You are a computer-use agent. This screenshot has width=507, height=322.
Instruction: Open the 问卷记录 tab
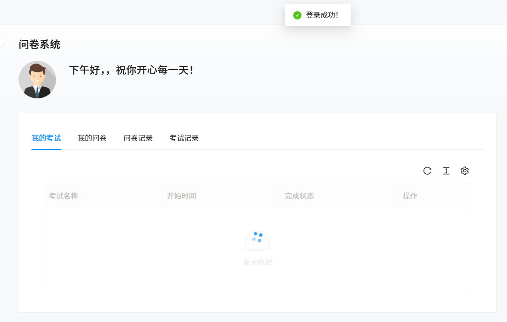tap(138, 138)
